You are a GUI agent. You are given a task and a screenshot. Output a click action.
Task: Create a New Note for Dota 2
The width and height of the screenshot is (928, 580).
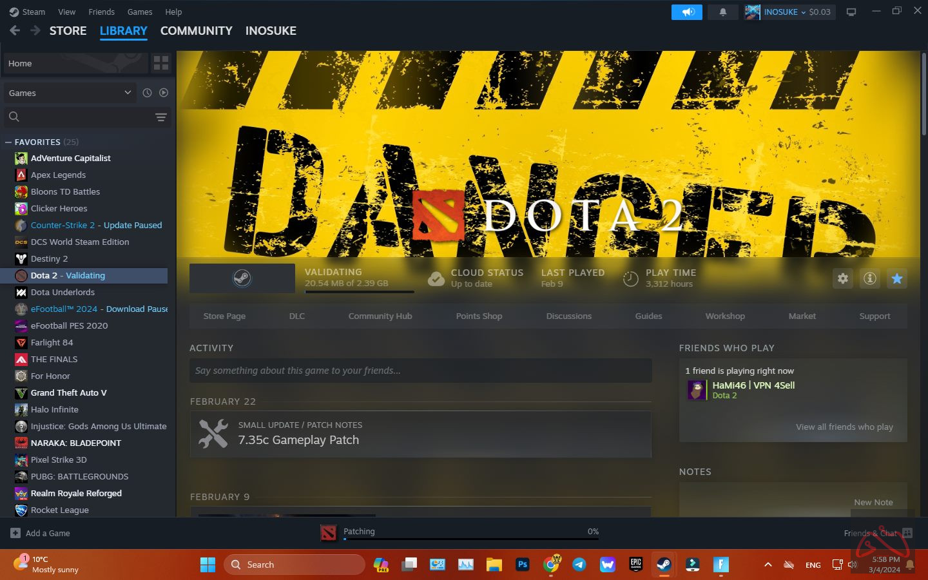pyautogui.click(x=874, y=502)
